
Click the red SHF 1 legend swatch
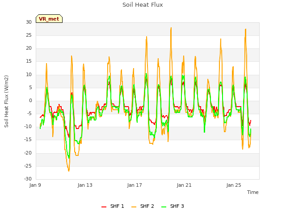point(104,207)
